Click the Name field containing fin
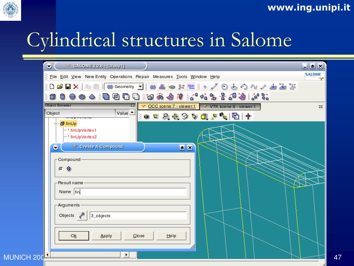The width and height of the screenshot is (354, 266). 130,192
